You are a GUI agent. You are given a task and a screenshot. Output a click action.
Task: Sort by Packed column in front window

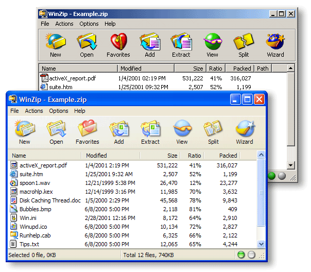click(222, 156)
